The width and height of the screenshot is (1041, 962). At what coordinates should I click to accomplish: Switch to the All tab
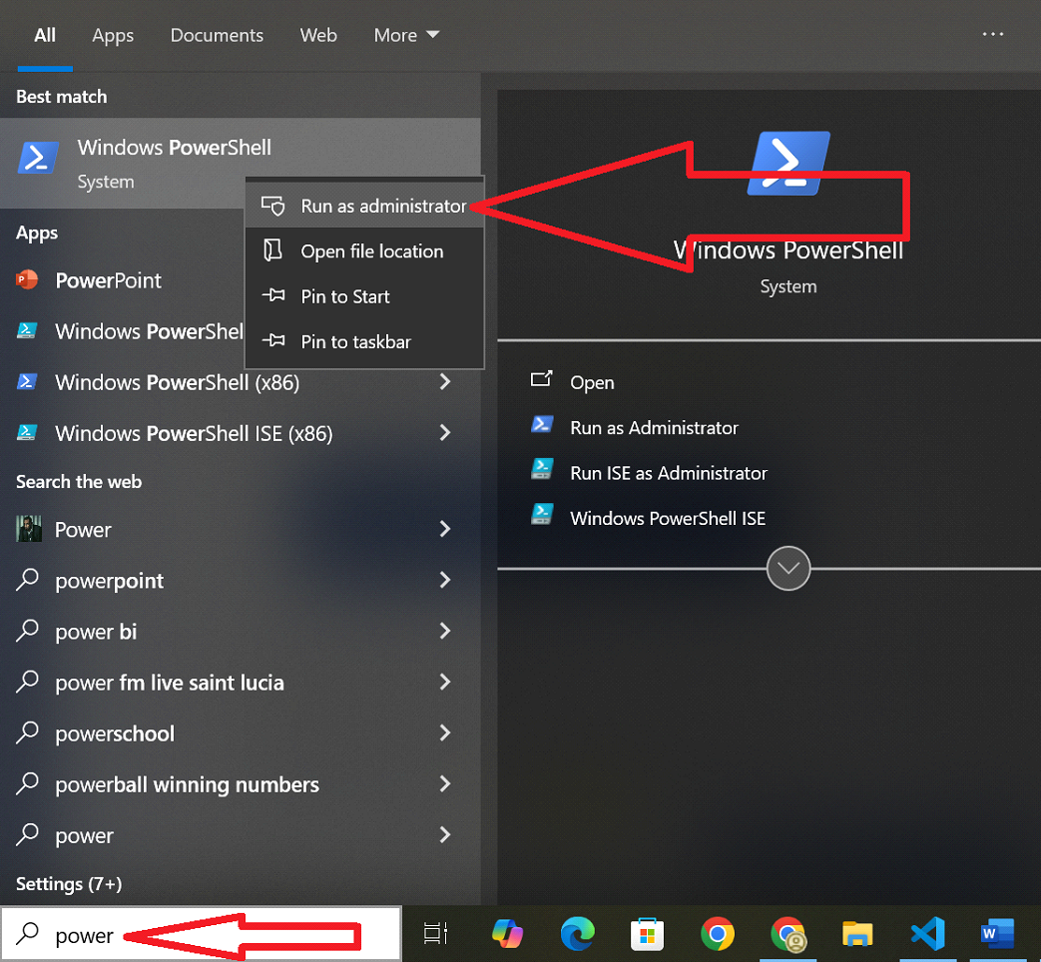tap(45, 35)
